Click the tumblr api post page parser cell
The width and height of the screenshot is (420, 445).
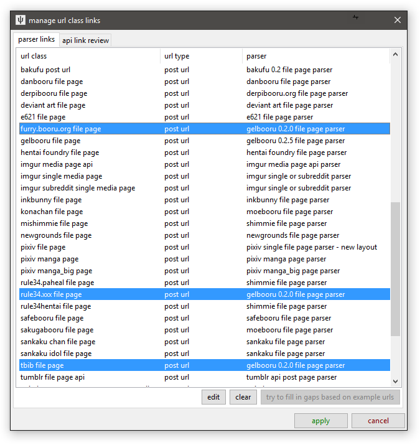[x=291, y=377]
